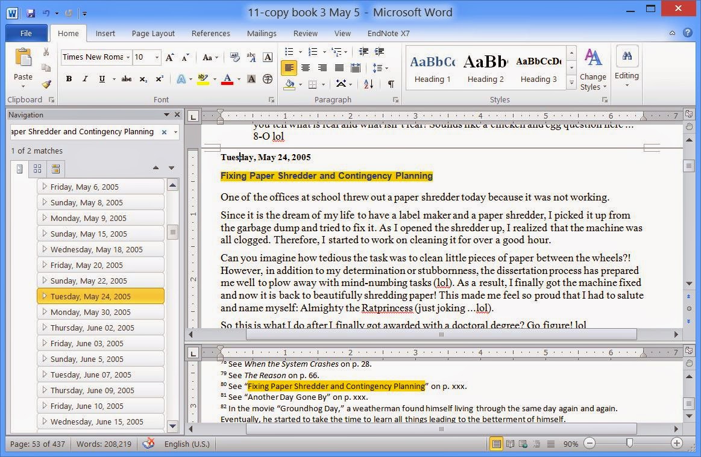Click the zoom slider handle
This screenshot has height=457, width=701.
click(629, 443)
